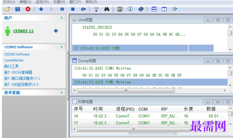Viewport: 233px width, 138px height.
Task: Collapse the 用户 sidebar section
Action: pos(62,18)
